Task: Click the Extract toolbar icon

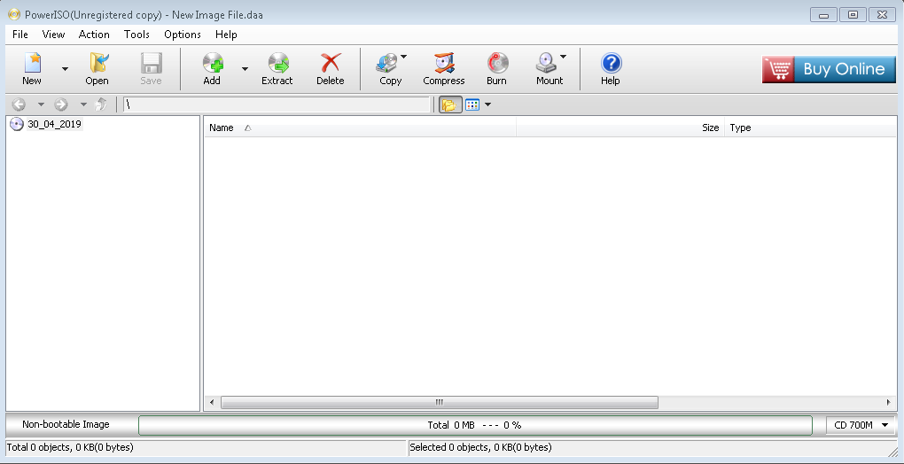Action: 278,64
